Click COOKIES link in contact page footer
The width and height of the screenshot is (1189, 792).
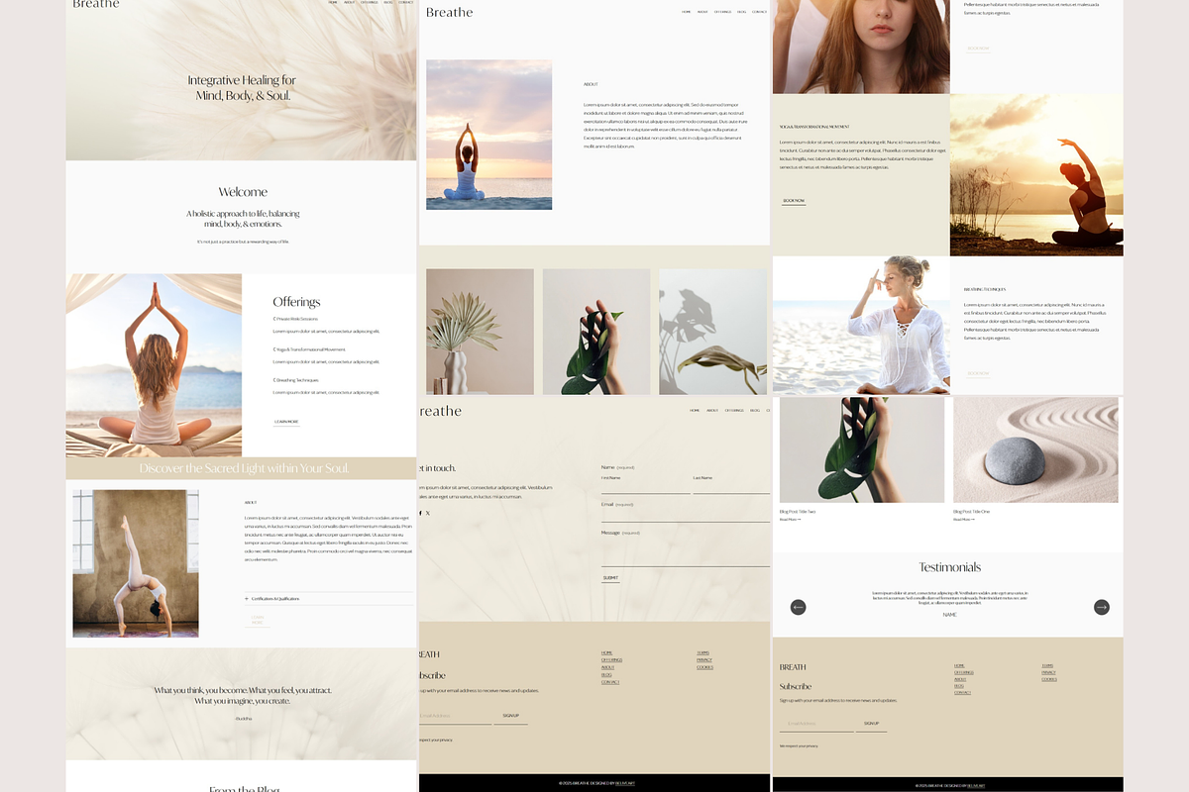[x=704, y=667]
